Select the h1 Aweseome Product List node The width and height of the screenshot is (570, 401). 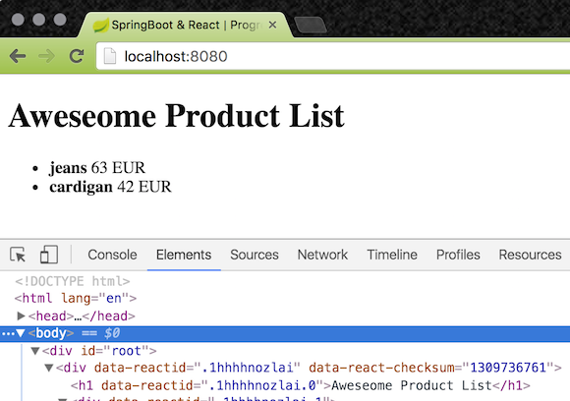click(x=301, y=385)
